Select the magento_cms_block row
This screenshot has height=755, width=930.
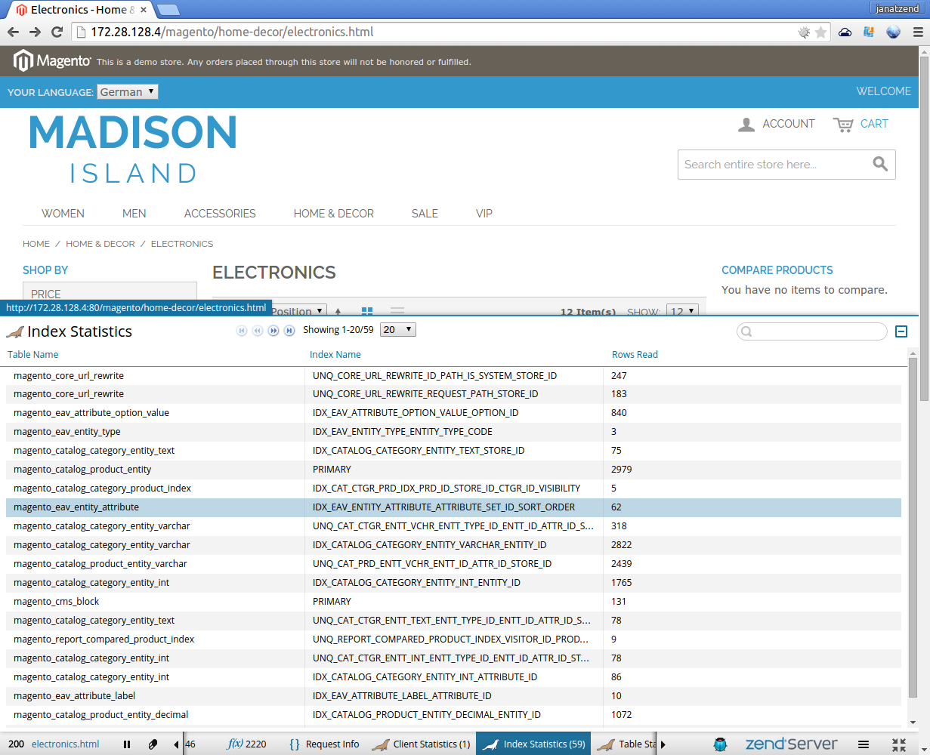point(453,602)
